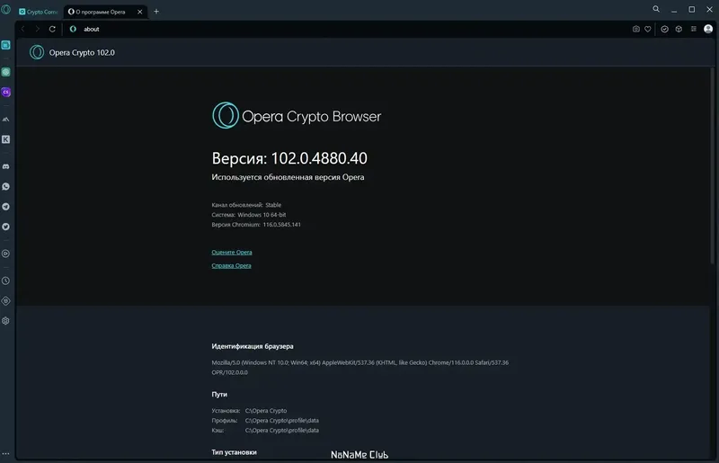Open the circled checkmark toolbar icon

664,29
